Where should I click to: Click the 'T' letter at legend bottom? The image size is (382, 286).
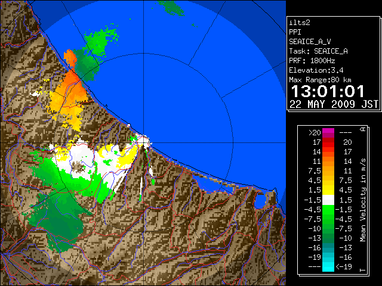pos(363,270)
